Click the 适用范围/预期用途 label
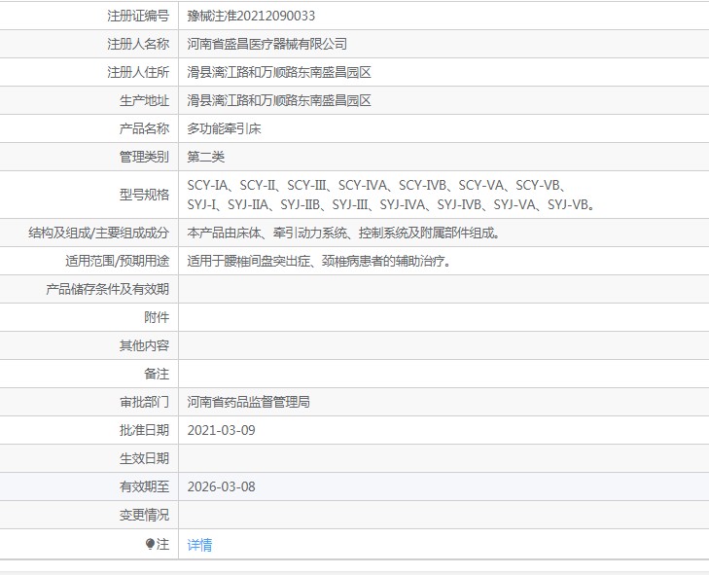The height and width of the screenshot is (575, 709). 117,261
